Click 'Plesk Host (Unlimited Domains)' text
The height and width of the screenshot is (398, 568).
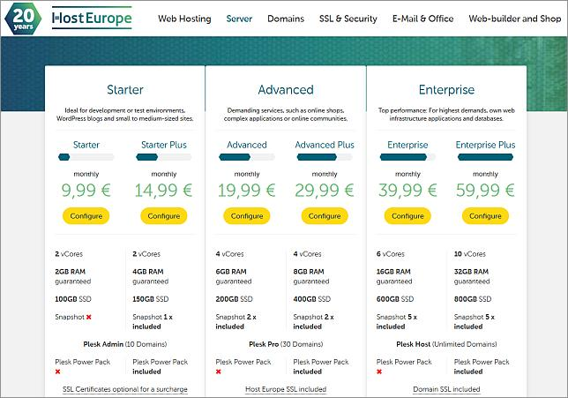pyautogui.click(x=446, y=344)
